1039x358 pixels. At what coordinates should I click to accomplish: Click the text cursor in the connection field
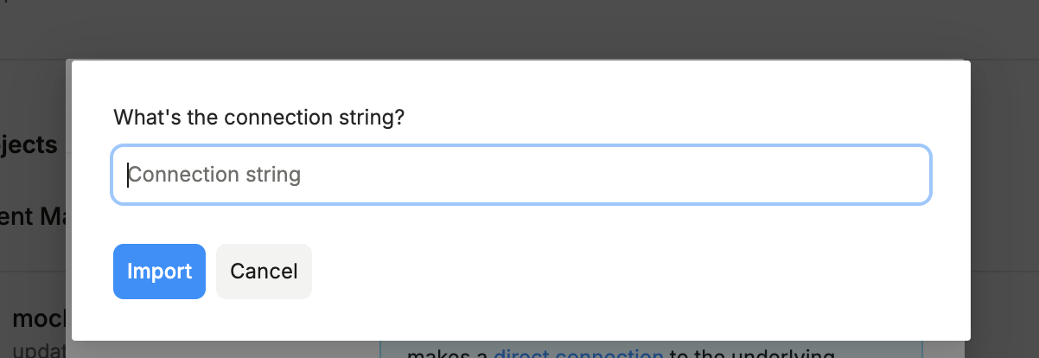(129, 175)
